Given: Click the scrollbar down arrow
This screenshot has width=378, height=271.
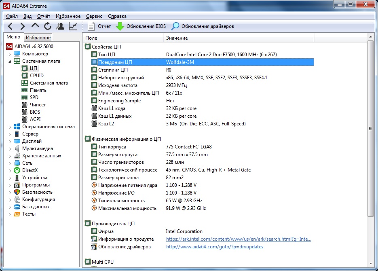Looking at the screenshot, I should coord(371,264).
